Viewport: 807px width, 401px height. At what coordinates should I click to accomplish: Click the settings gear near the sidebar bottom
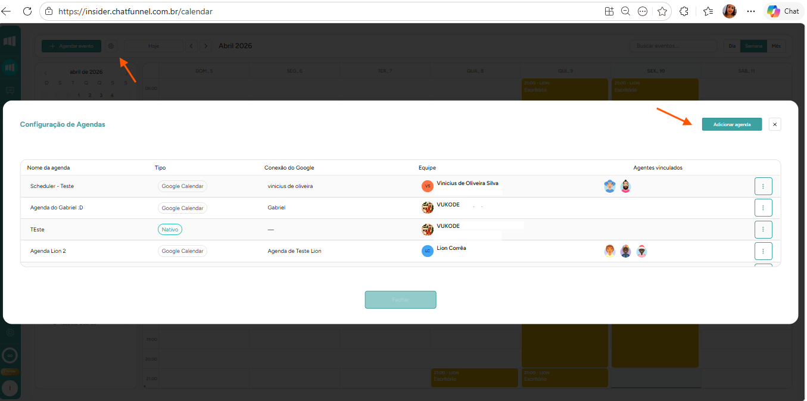coord(10,333)
